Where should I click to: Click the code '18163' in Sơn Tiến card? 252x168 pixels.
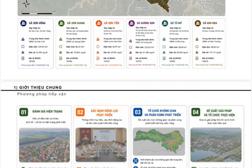point(106,61)
